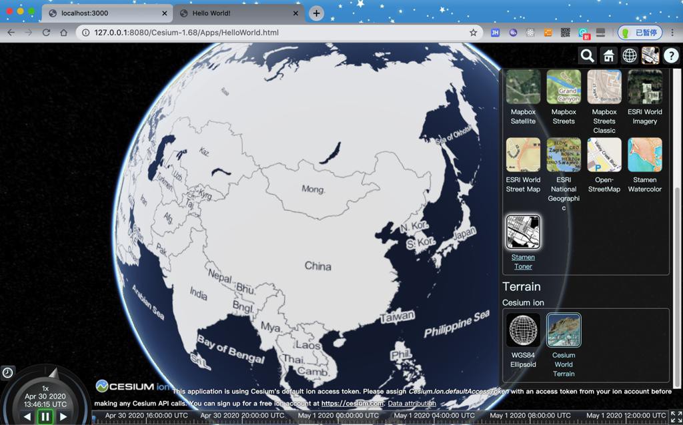Image resolution: width=683 pixels, height=425 pixels.
Task: Open the scene mode picker globe icon
Action: tap(630, 56)
